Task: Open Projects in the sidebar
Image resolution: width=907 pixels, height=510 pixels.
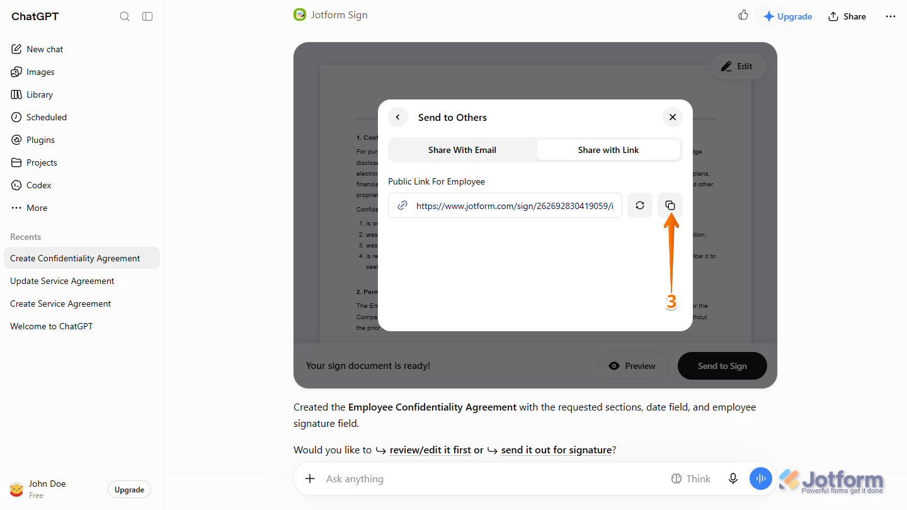Action: 82,162
